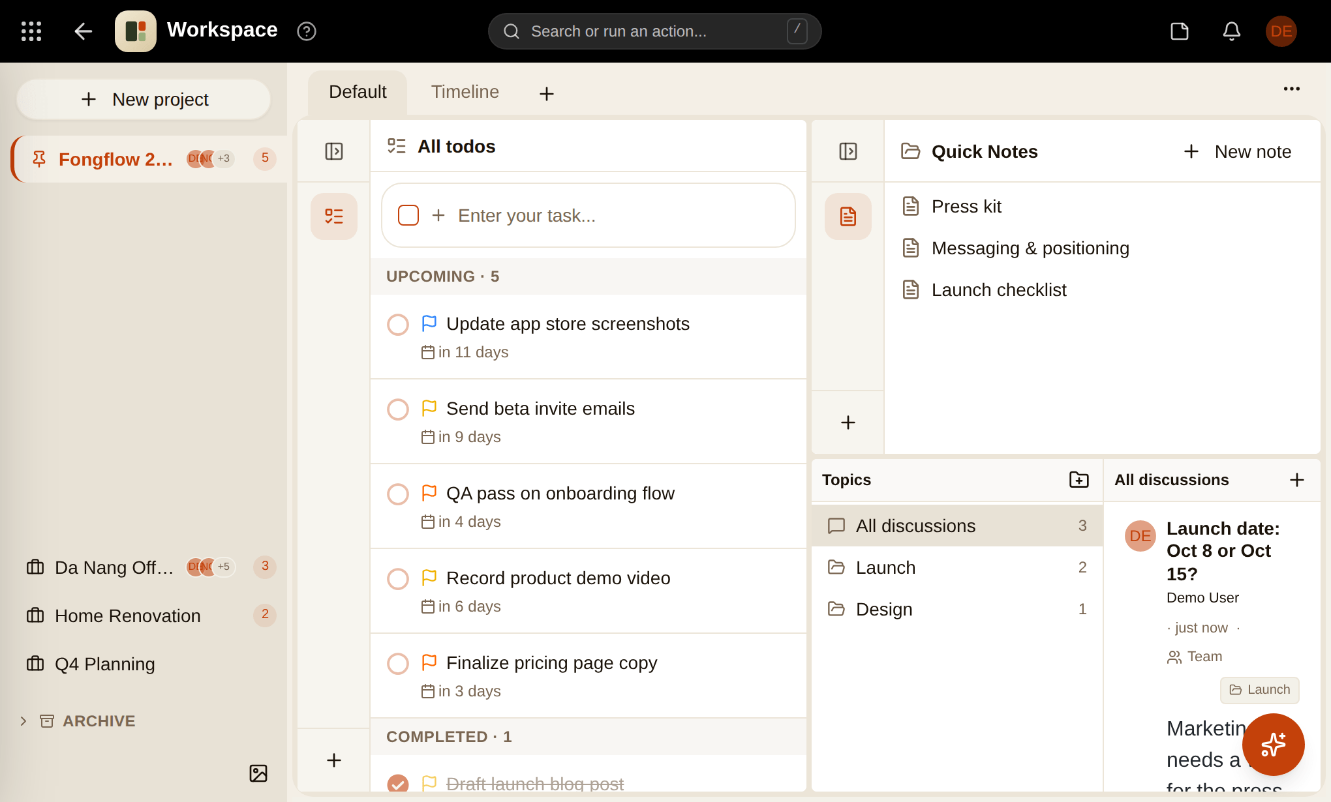Image resolution: width=1331 pixels, height=802 pixels.
Task: Mark Update app store screenshots complete
Action: (x=398, y=325)
